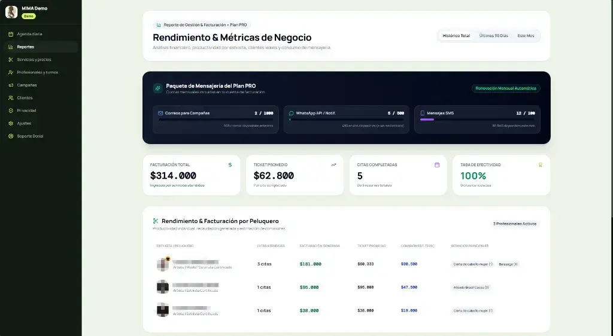
Task: Click the $181.000 billing cell
Action: tap(311, 264)
